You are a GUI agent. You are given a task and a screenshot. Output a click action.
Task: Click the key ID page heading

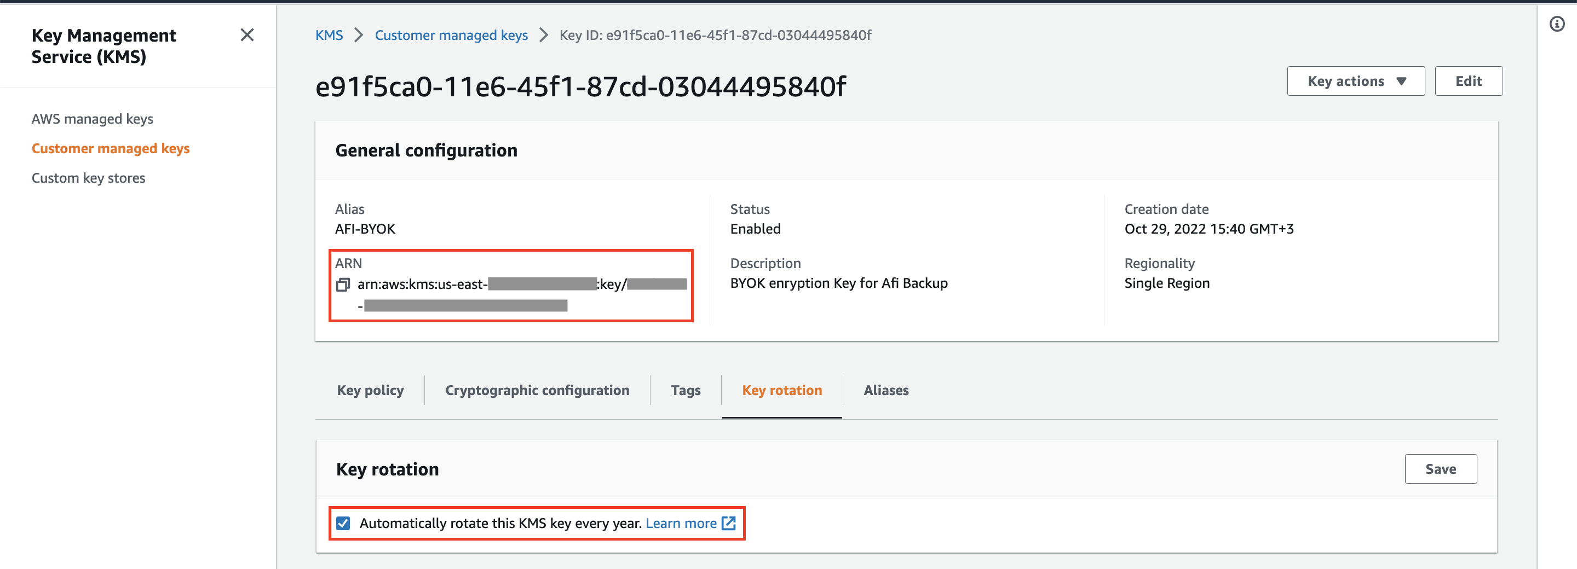click(580, 86)
